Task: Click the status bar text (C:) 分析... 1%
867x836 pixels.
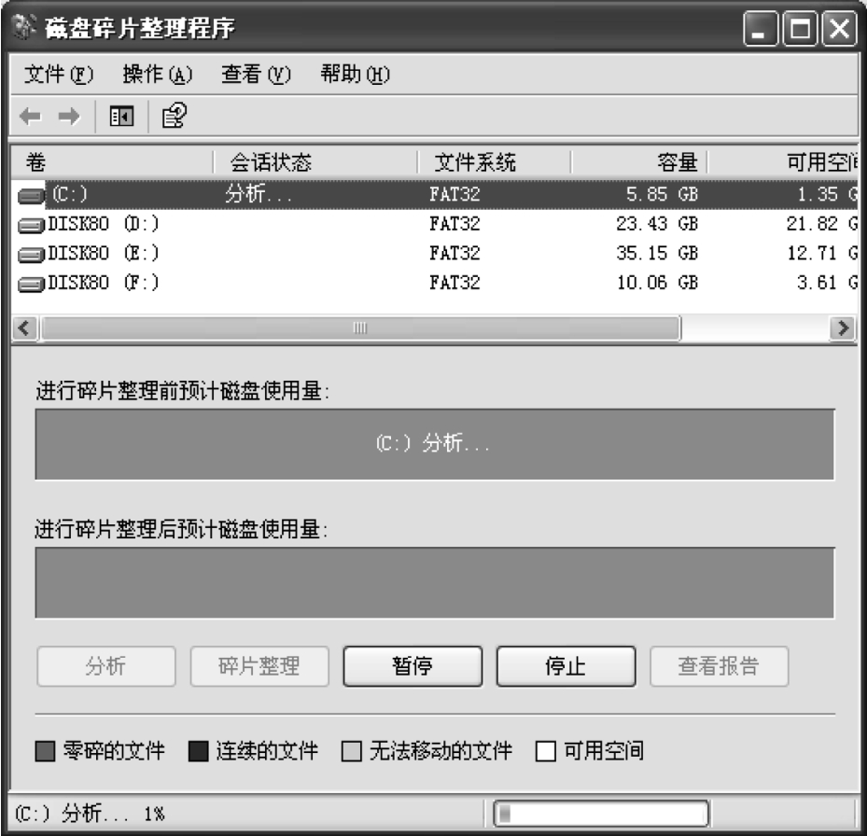Action: (90, 814)
